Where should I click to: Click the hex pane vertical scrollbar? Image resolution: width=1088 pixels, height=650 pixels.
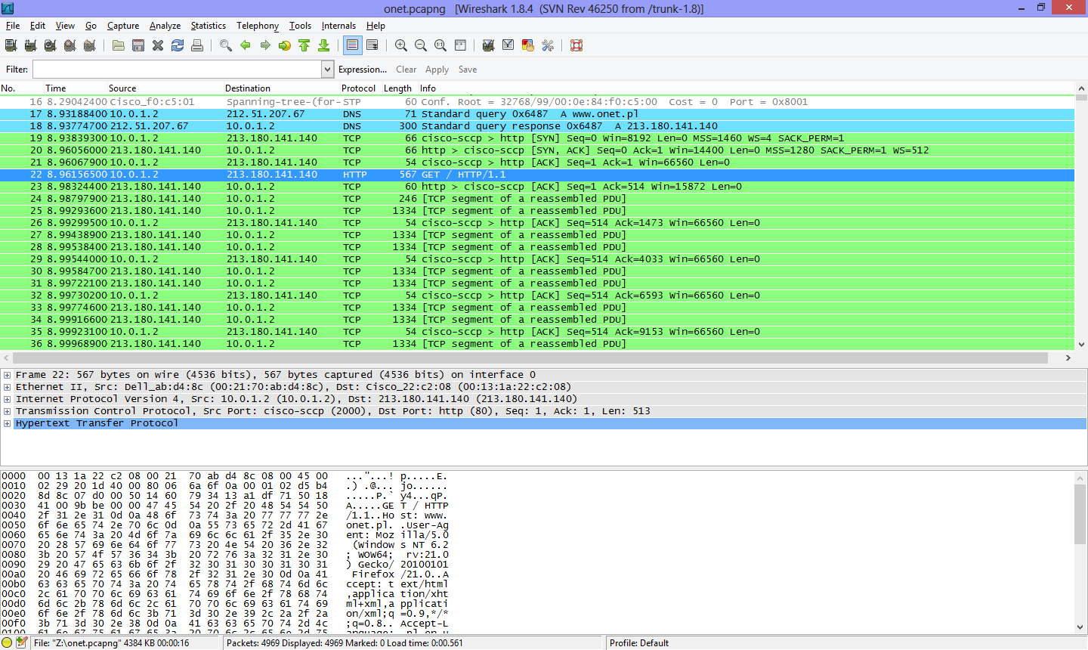click(1081, 552)
